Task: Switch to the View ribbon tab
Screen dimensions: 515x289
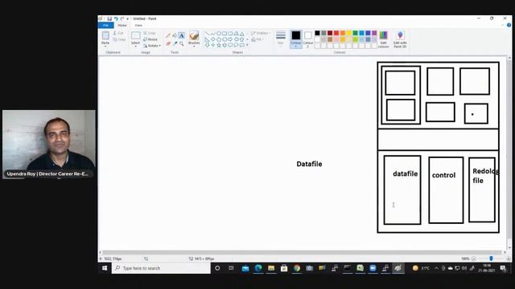Action: point(138,25)
